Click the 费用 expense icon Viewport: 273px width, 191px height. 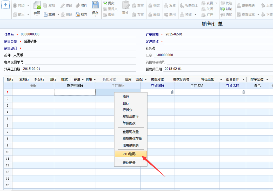pyautogui.click(x=166, y=14)
